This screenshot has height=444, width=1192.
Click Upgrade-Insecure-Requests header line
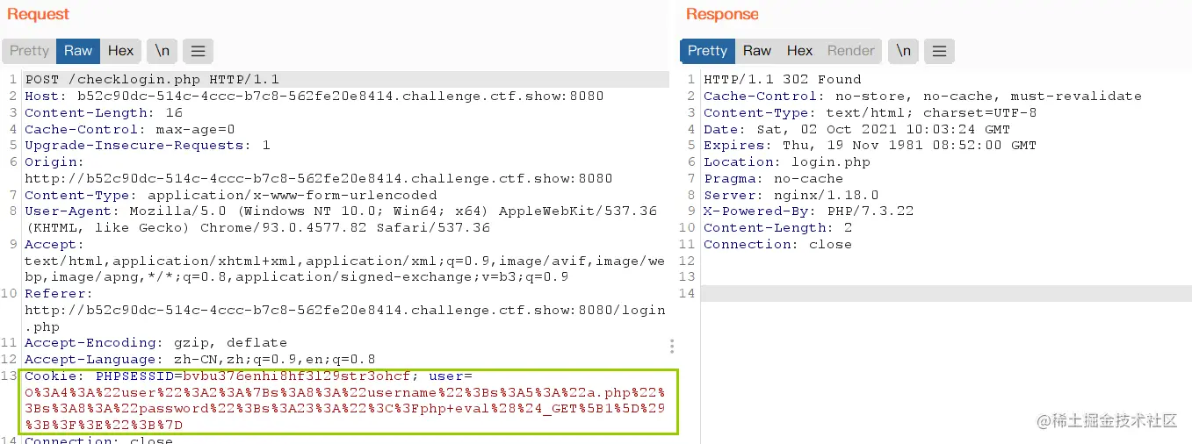point(148,146)
